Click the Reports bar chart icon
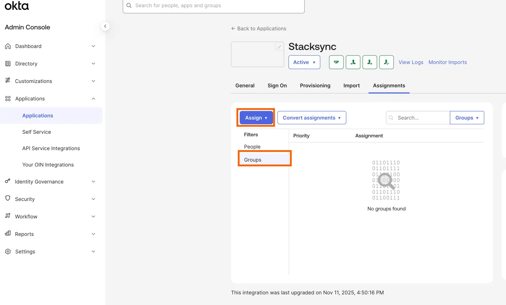 pyautogui.click(x=8, y=234)
